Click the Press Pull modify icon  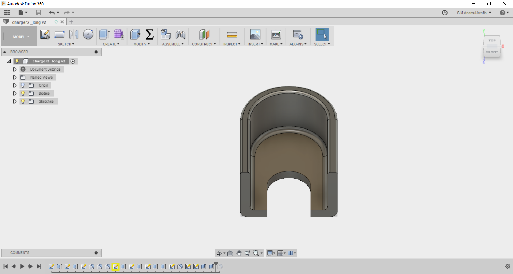tap(135, 34)
